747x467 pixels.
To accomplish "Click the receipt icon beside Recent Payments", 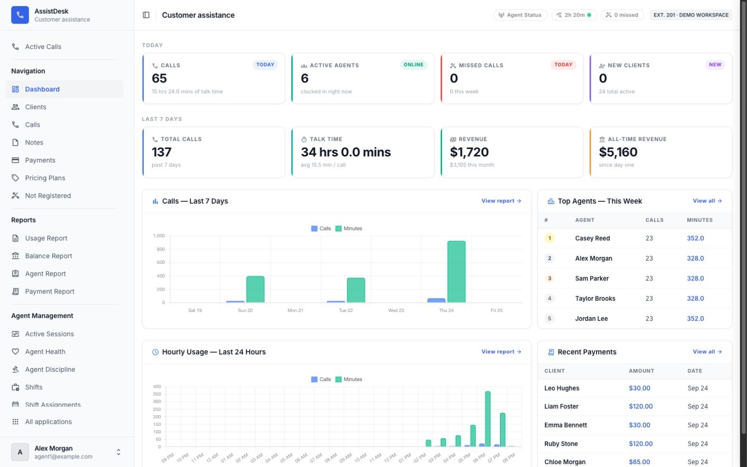I will pyautogui.click(x=551, y=352).
